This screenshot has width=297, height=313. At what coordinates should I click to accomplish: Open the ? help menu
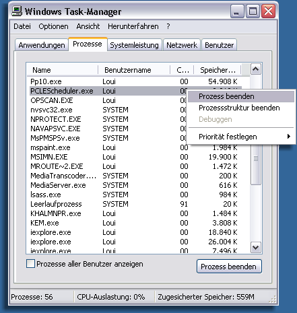[168, 26]
